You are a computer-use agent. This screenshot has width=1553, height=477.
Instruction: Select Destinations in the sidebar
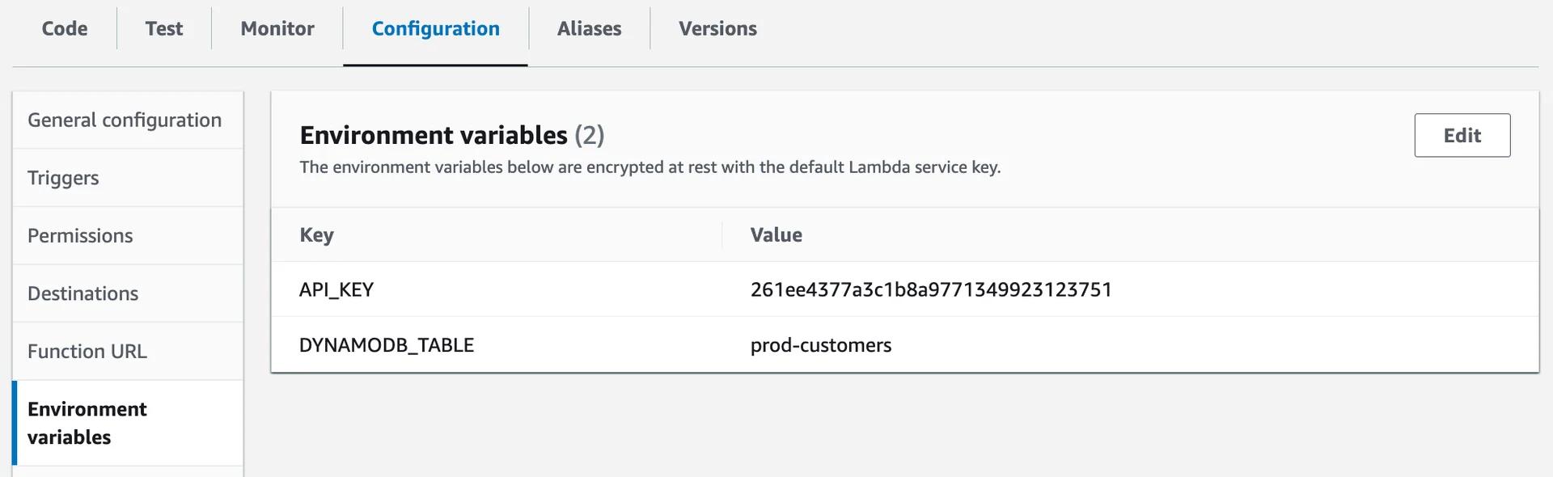(x=83, y=293)
